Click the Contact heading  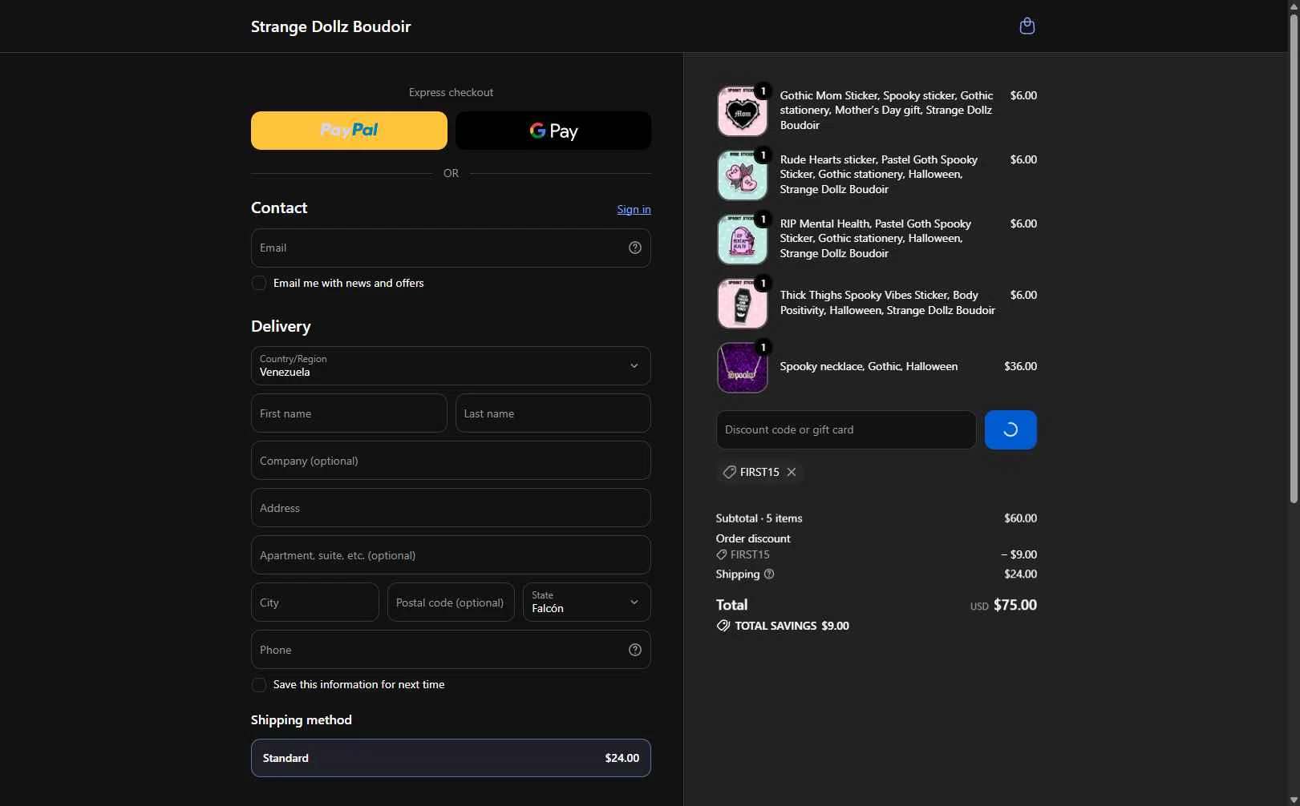[x=279, y=208]
